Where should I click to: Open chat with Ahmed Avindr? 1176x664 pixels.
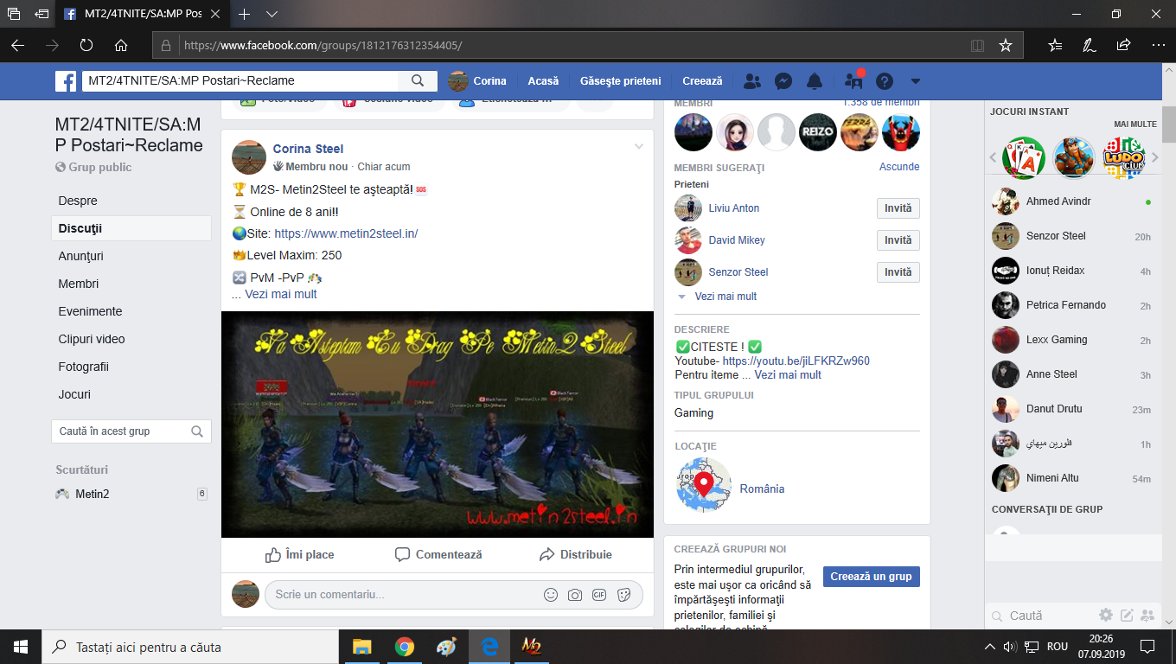pos(1071,201)
